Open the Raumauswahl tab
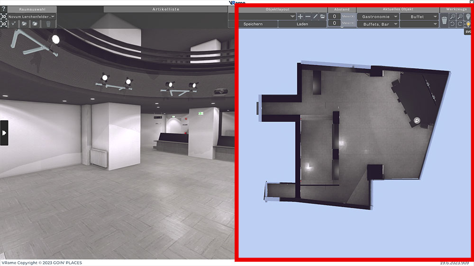 (x=32, y=9)
